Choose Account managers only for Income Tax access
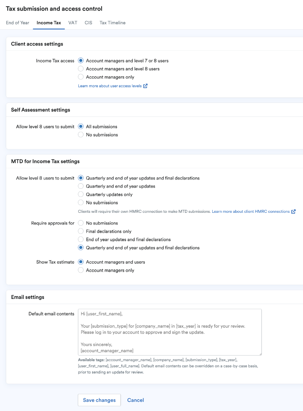Image resolution: width=303 pixels, height=411 pixels. [x=81, y=77]
